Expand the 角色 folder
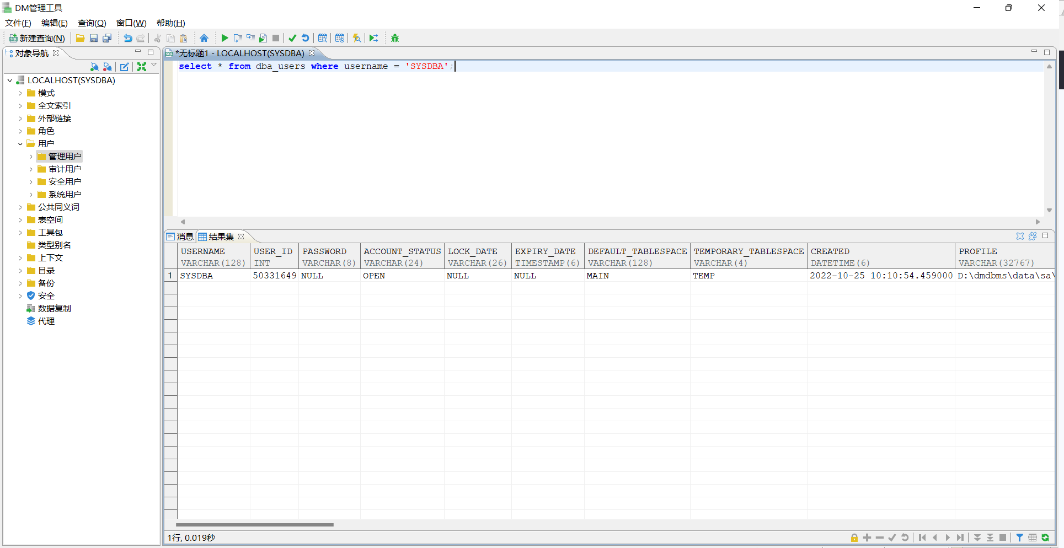Screen dimensions: 1064x548 click(20, 131)
